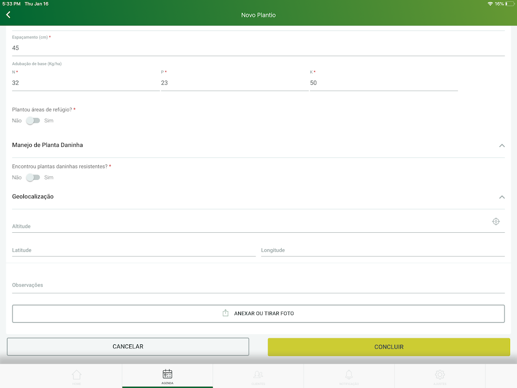This screenshot has height=388, width=517.
Task: Tap 'Sim' label under refúgio question
Action: point(49,121)
